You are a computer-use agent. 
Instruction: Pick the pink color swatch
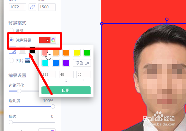point(45,53)
